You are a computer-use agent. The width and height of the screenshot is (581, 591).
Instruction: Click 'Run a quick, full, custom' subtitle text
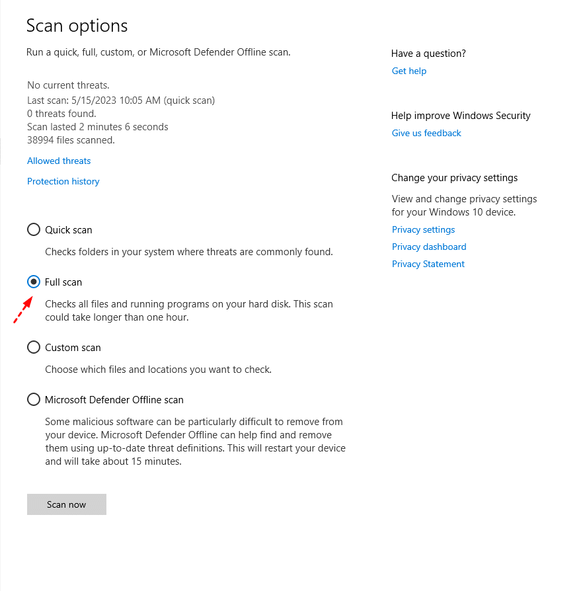pos(158,52)
